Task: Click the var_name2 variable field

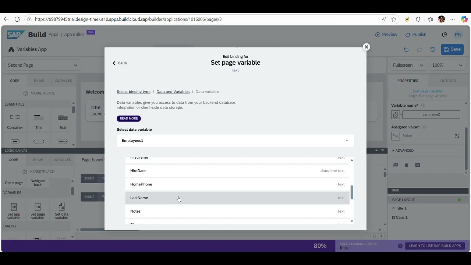Action: click(431, 114)
